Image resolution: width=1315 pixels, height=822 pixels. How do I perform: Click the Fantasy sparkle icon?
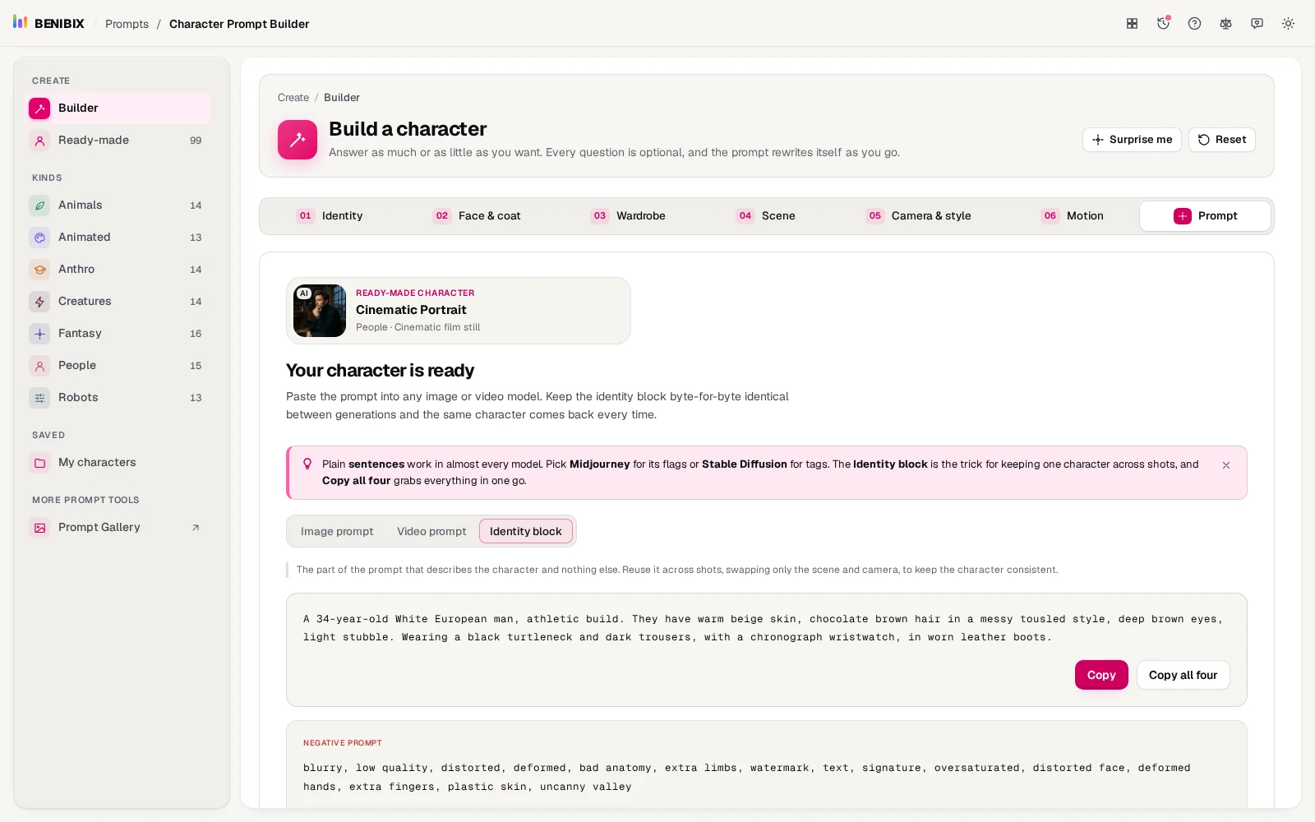39,334
